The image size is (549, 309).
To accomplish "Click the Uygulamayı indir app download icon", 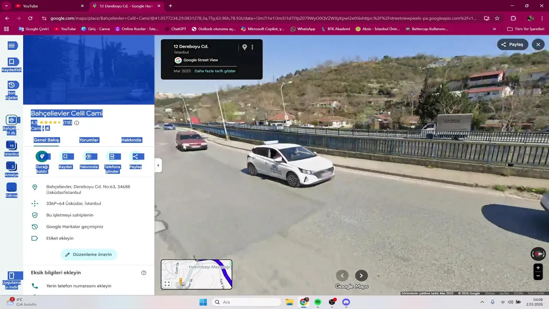I will (x=12, y=276).
